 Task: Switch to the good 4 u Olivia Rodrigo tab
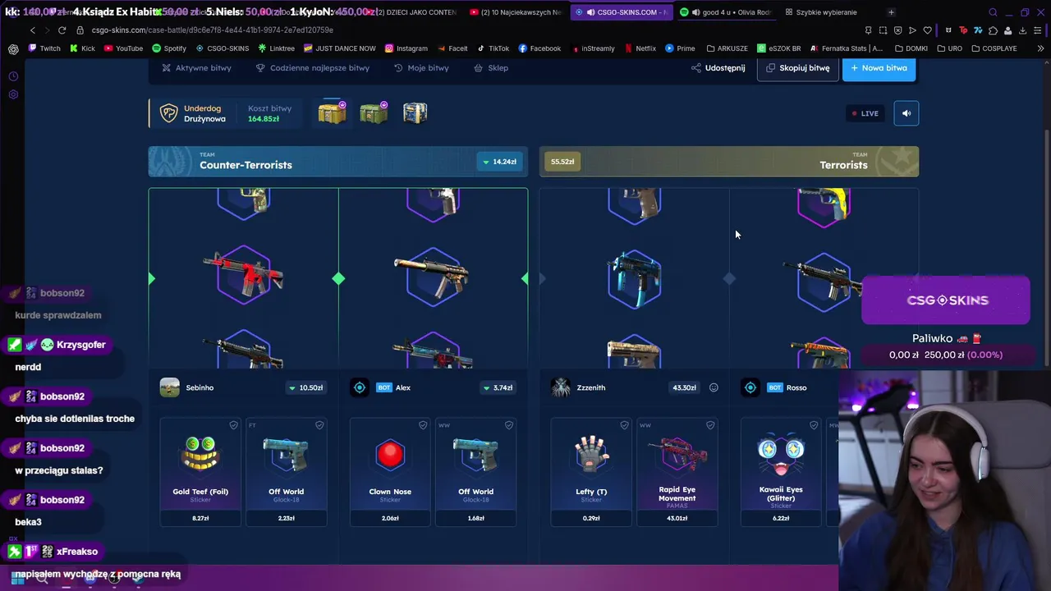(x=725, y=12)
